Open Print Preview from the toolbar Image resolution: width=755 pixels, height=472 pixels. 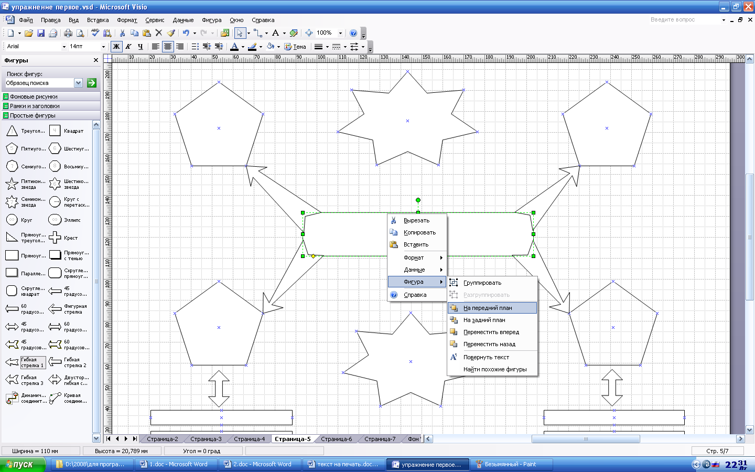pyautogui.click(x=80, y=33)
